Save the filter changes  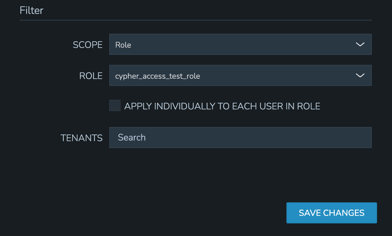(x=331, y=213)
